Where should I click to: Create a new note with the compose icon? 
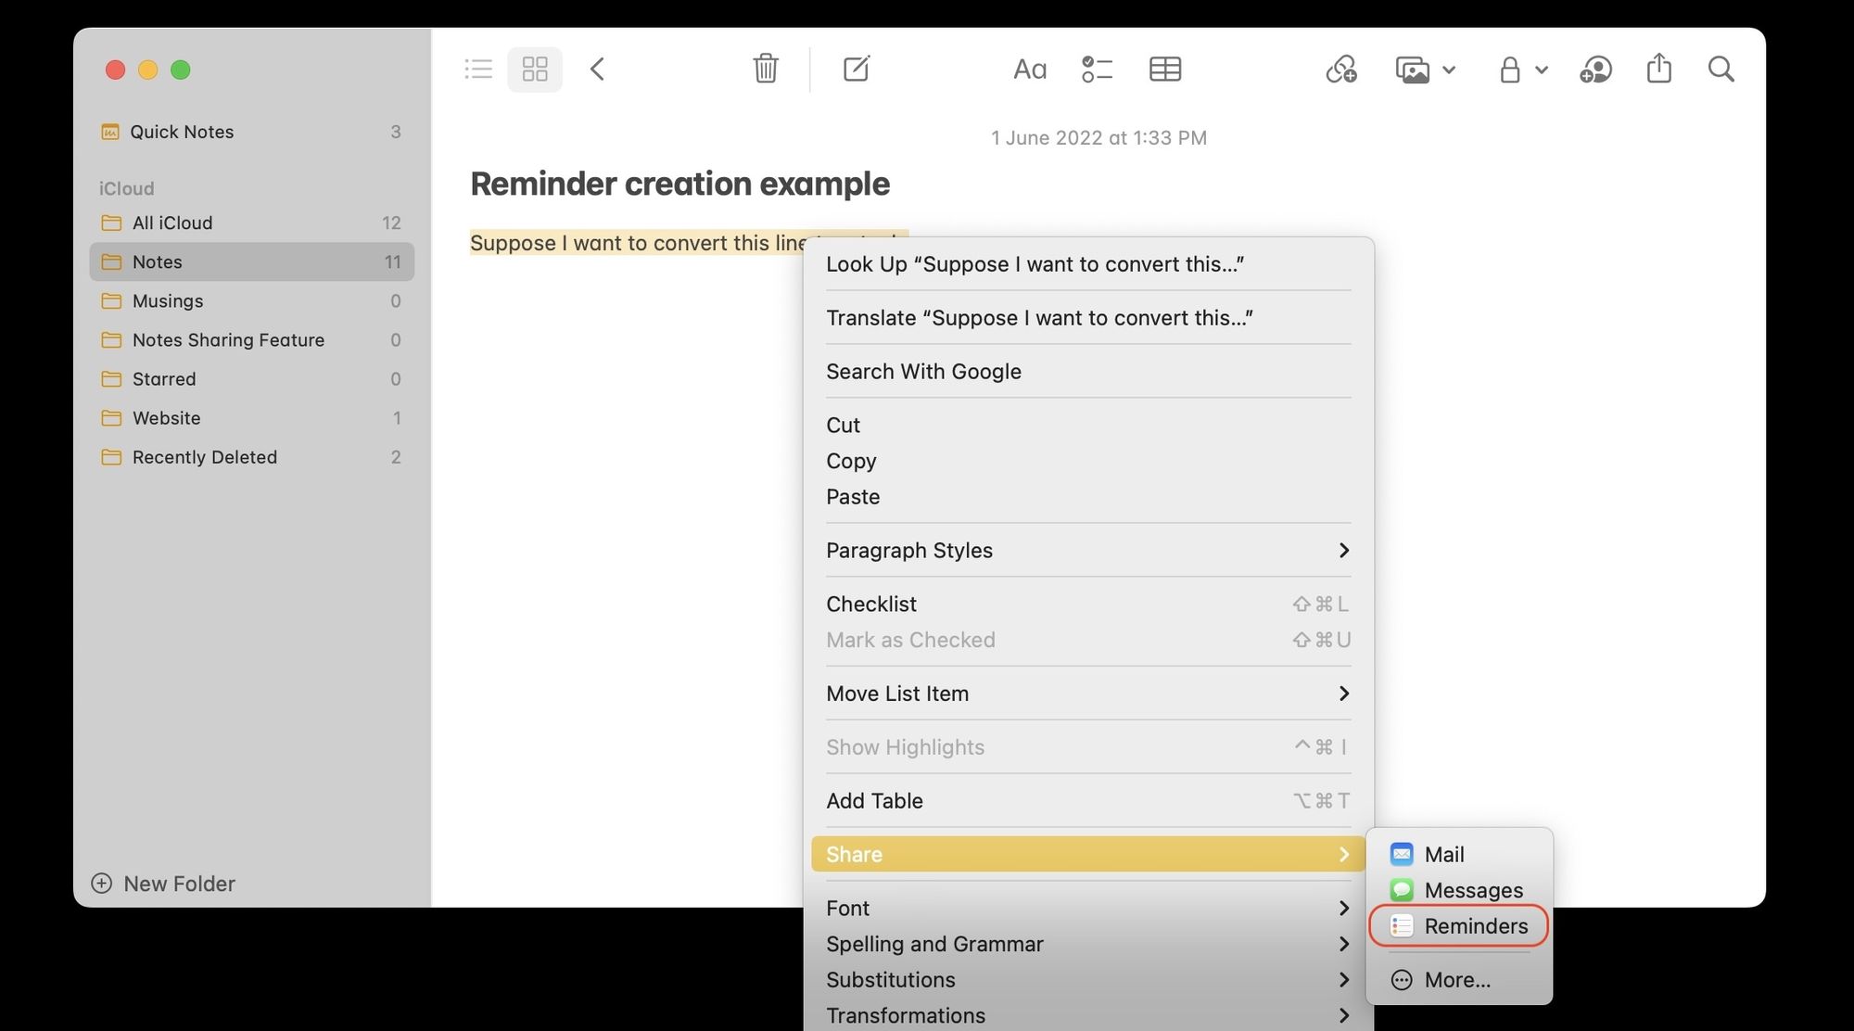(x=856, y=69)
